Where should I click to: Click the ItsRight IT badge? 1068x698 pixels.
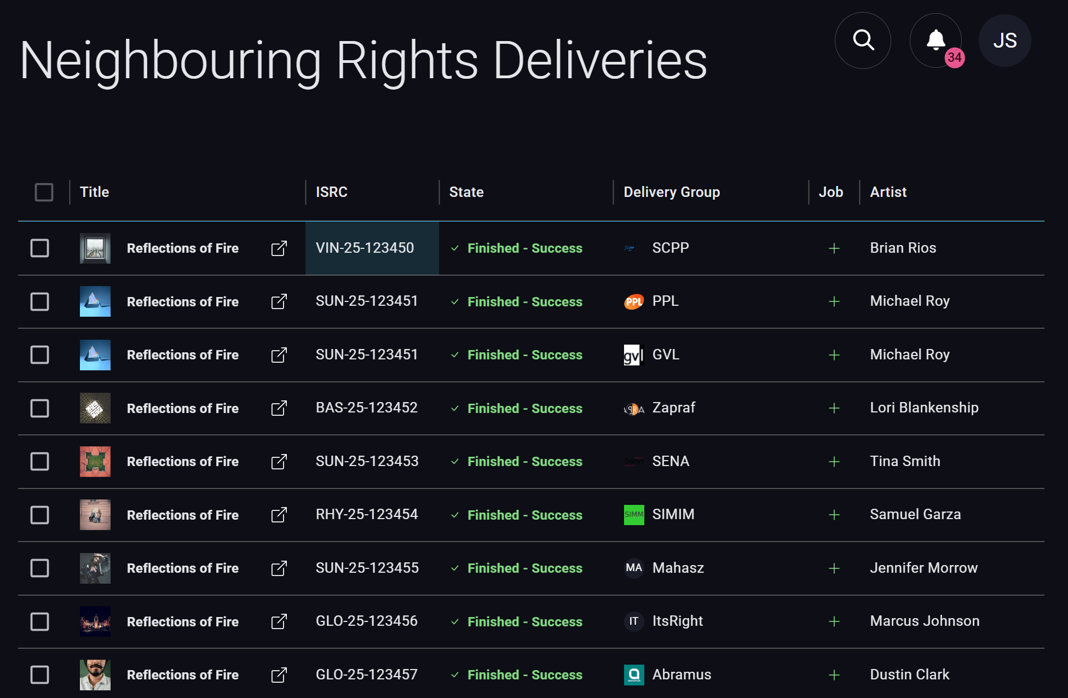tap(634, 621)
